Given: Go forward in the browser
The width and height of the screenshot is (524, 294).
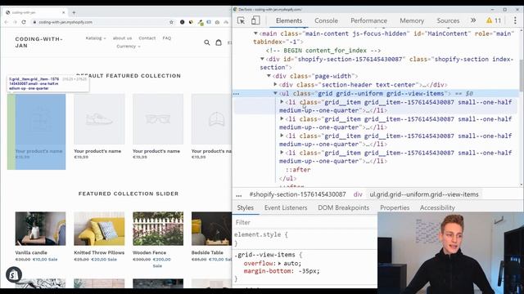Looking at the screenshot, I should click(15, 22).
